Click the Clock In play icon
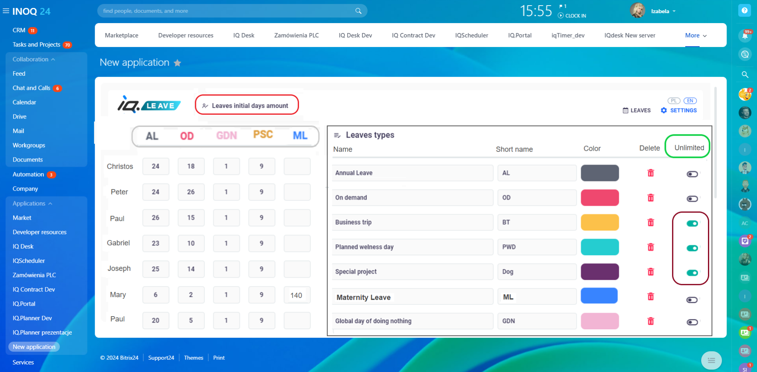757x372 pixels. point(561,16)
